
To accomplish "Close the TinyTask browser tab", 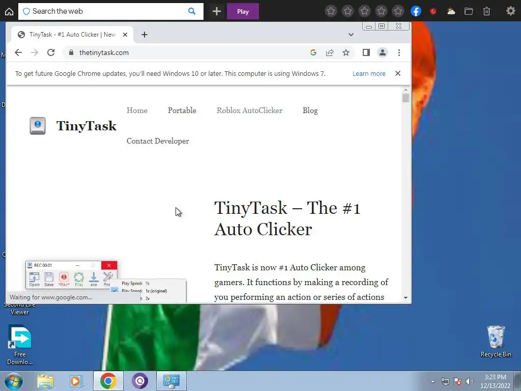I will pos(125,35).
